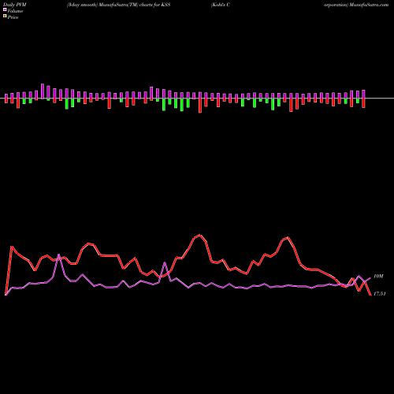Click the Price legend color swatch
Screen dimensions: 394x394
click(x=5, y=17)
